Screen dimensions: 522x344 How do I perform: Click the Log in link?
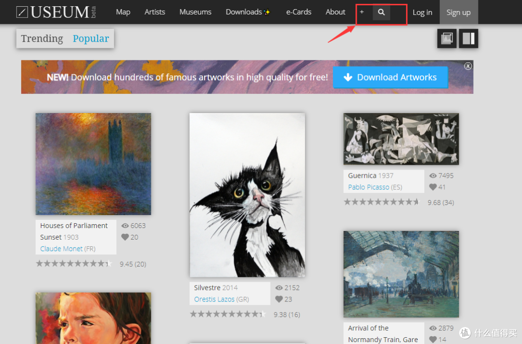coord(422,13)
